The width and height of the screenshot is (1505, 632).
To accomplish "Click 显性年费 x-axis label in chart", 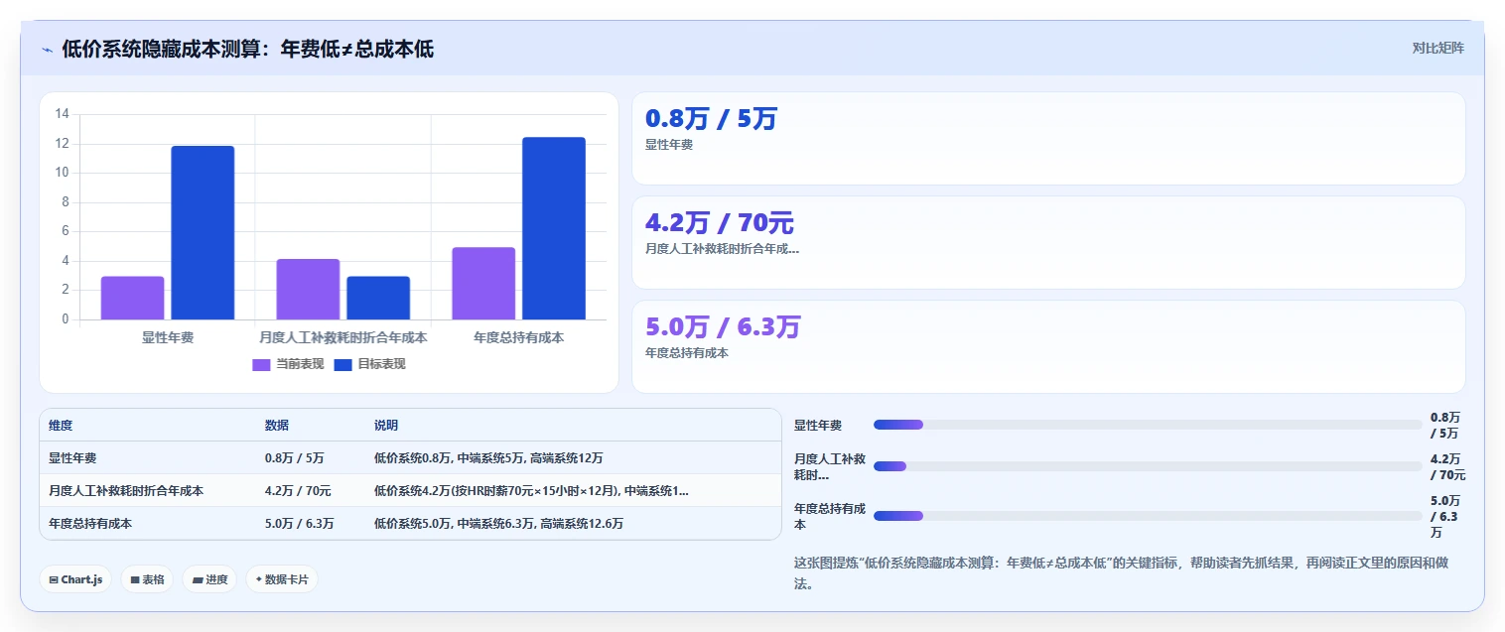I will tap(168, 337).
